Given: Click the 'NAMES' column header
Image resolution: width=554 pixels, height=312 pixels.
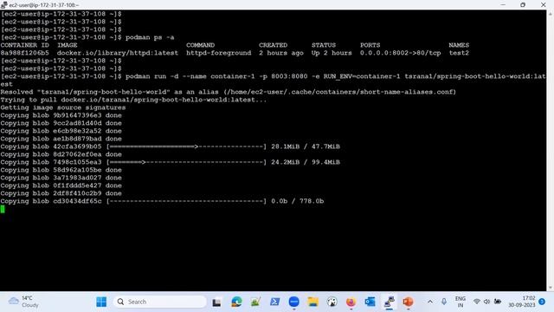Looking at the screenshot, I should pos(459,45).
